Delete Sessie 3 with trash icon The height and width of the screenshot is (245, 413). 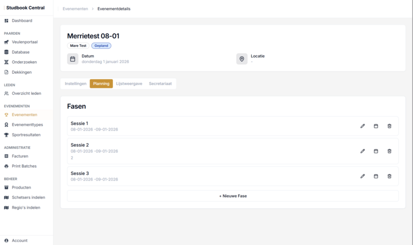point(389,176)
